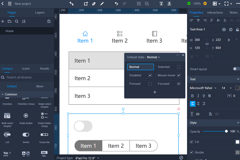
Task: Enable the Smart layout switch
Action: [x=236, y=69]
